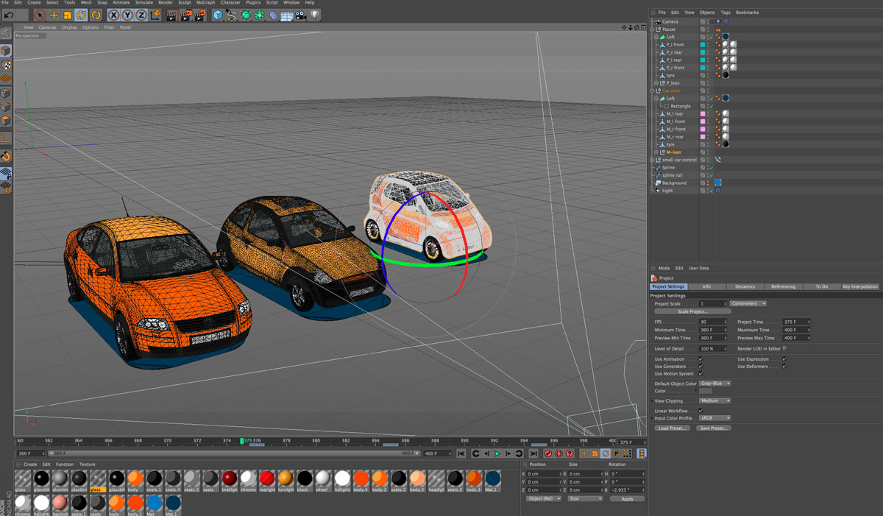Open the Centimeters unit dropdown
Screen dimensions: 883x516
(x=748, y=303)
